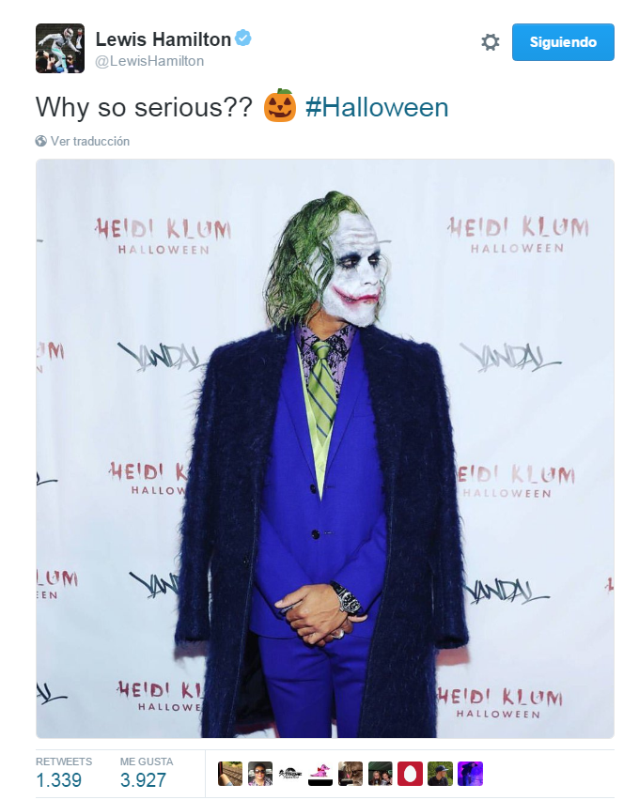Open the sunglasses person avatar
639x800 pixels.
[260, 774]
